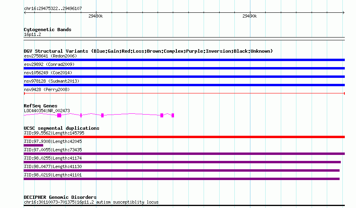Click the blue gain bar under esv29892
This screenshot has height=208, width=356.
point(184,68)
